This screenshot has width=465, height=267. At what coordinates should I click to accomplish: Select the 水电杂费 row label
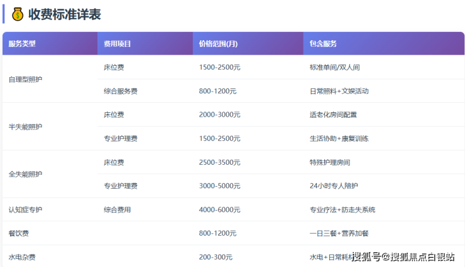22,257
